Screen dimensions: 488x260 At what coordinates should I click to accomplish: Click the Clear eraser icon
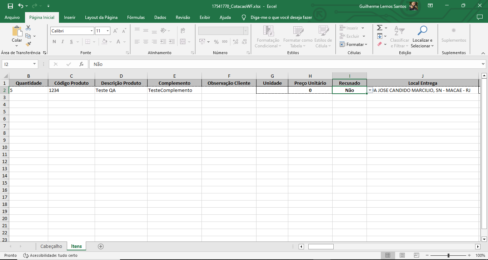(380, 44)
